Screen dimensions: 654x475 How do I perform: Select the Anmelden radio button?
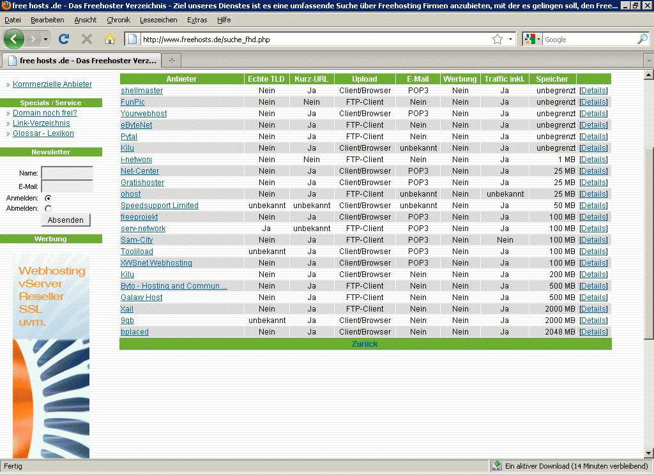[x=49, y=198]
